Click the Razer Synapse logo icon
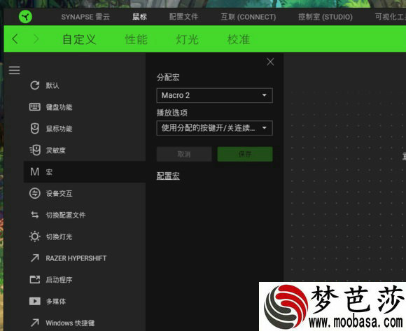 tap(25, 17)
